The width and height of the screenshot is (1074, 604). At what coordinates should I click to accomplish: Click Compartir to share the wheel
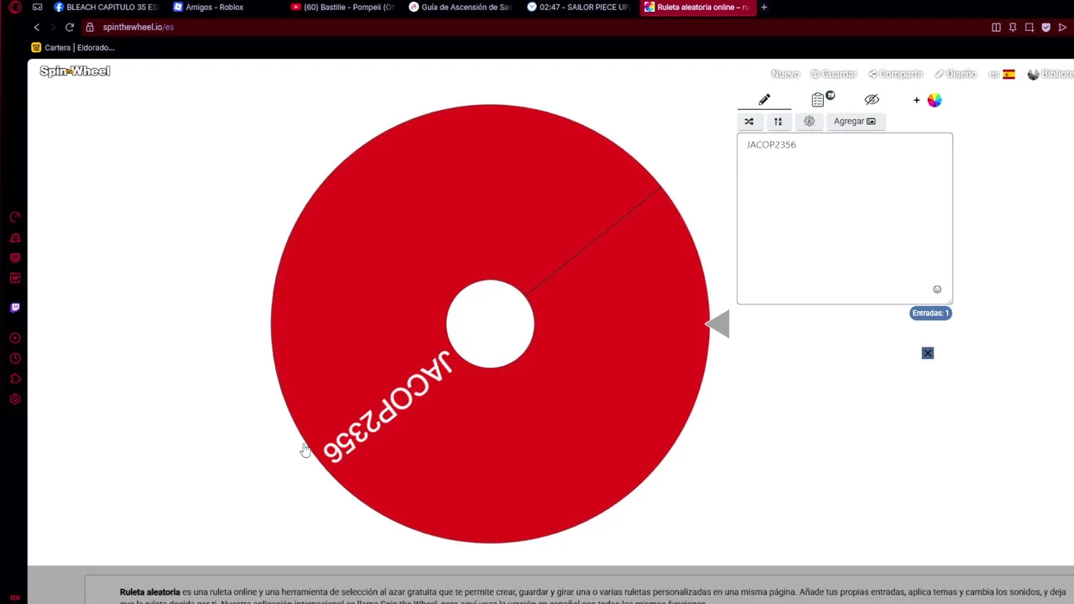(895, 75)
